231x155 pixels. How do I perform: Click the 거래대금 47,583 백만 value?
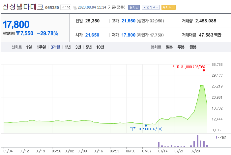point(210,35)
